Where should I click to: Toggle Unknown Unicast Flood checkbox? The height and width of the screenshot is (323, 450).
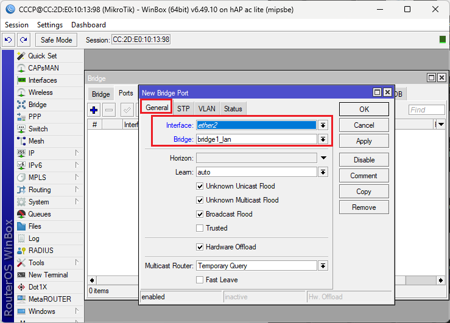click(200, 186)
